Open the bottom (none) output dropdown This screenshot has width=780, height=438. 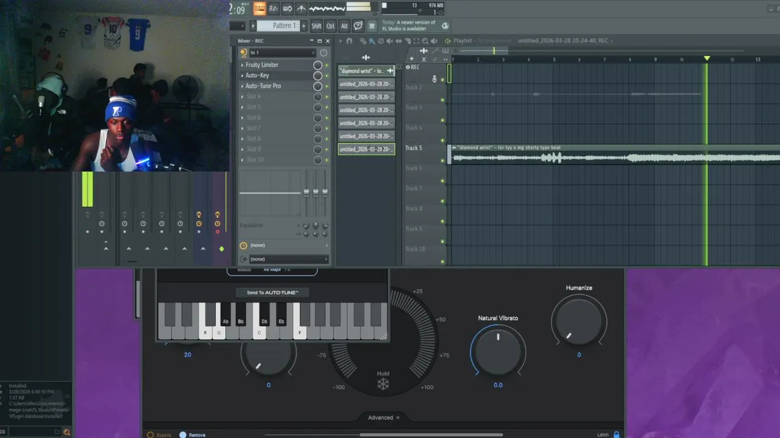pos(289,259)
